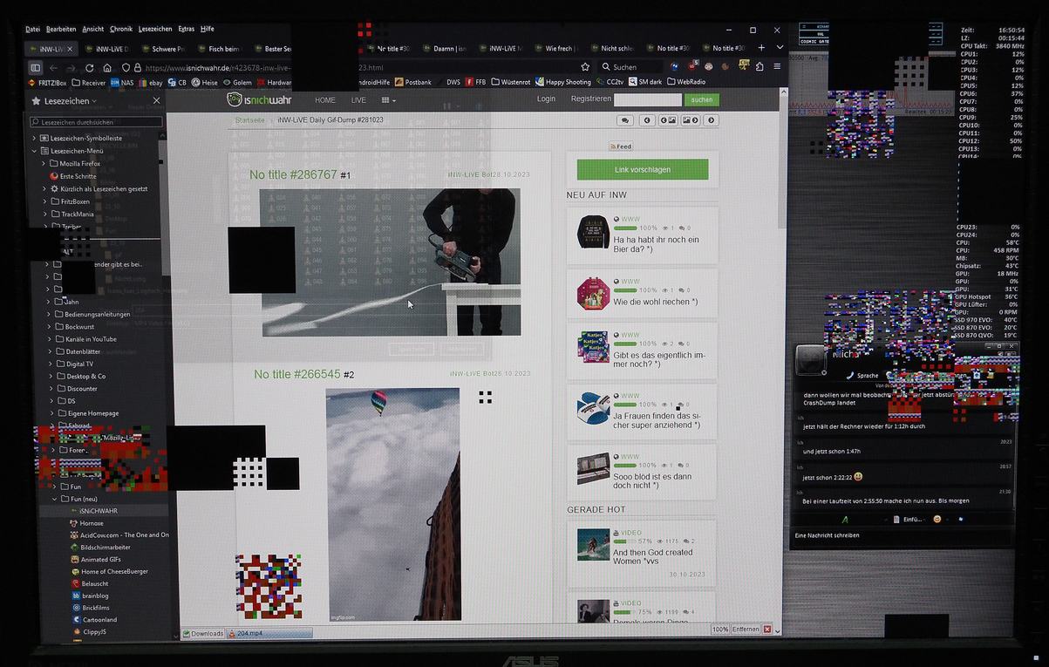Open a new browser tab
Image resolution: width=1049 pixels, height=667 pixels.
[761, 48]
